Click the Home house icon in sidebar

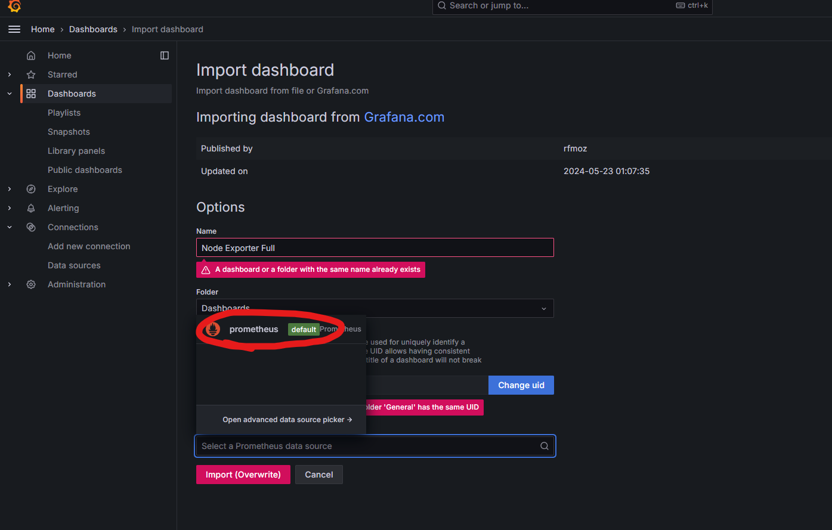click(30, 55)
